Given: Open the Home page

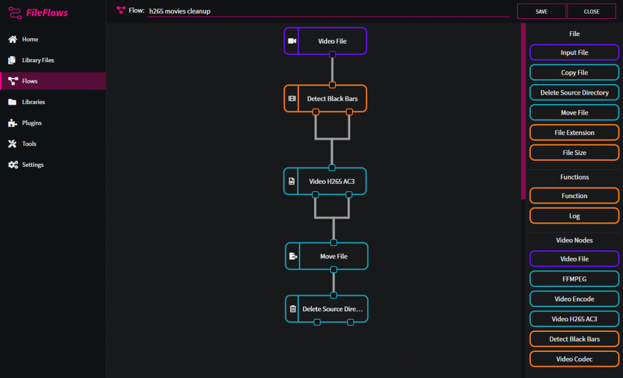Looking at the screenshot, I should click(x=53, y=39).
